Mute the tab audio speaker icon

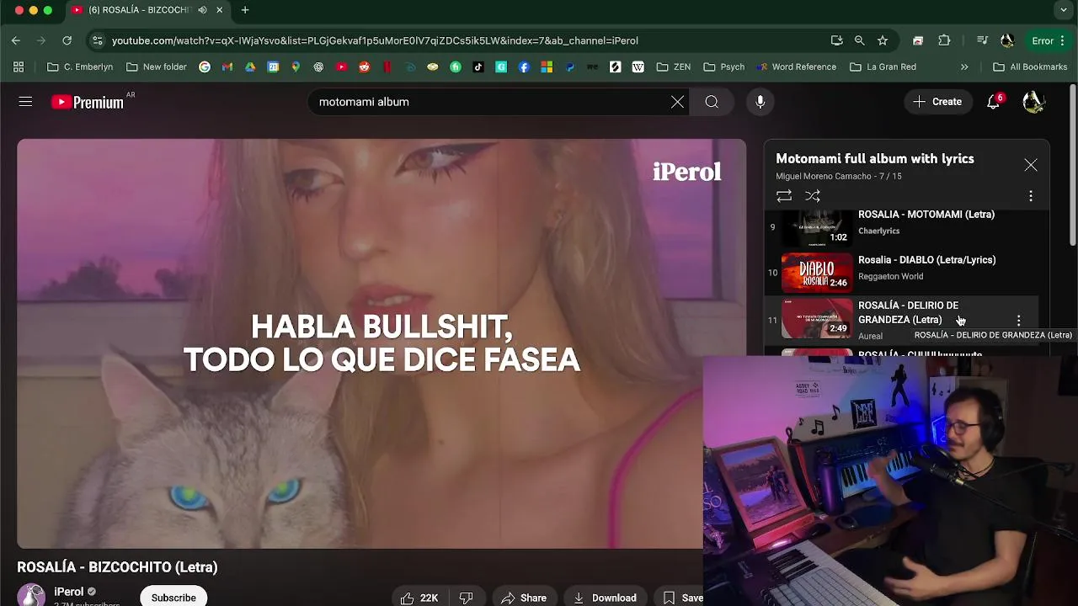(x=202, y=10)
